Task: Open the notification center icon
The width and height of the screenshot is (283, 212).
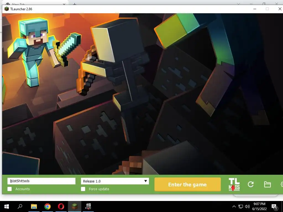Action: pyautogui.click(x=274, y=207)
